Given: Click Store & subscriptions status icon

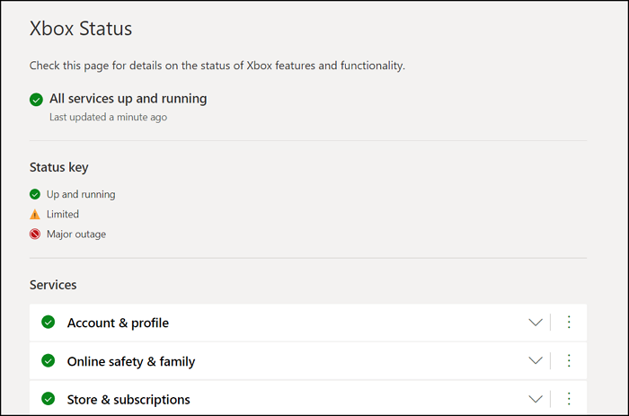Looking at the screenshot, I should 49,399.
